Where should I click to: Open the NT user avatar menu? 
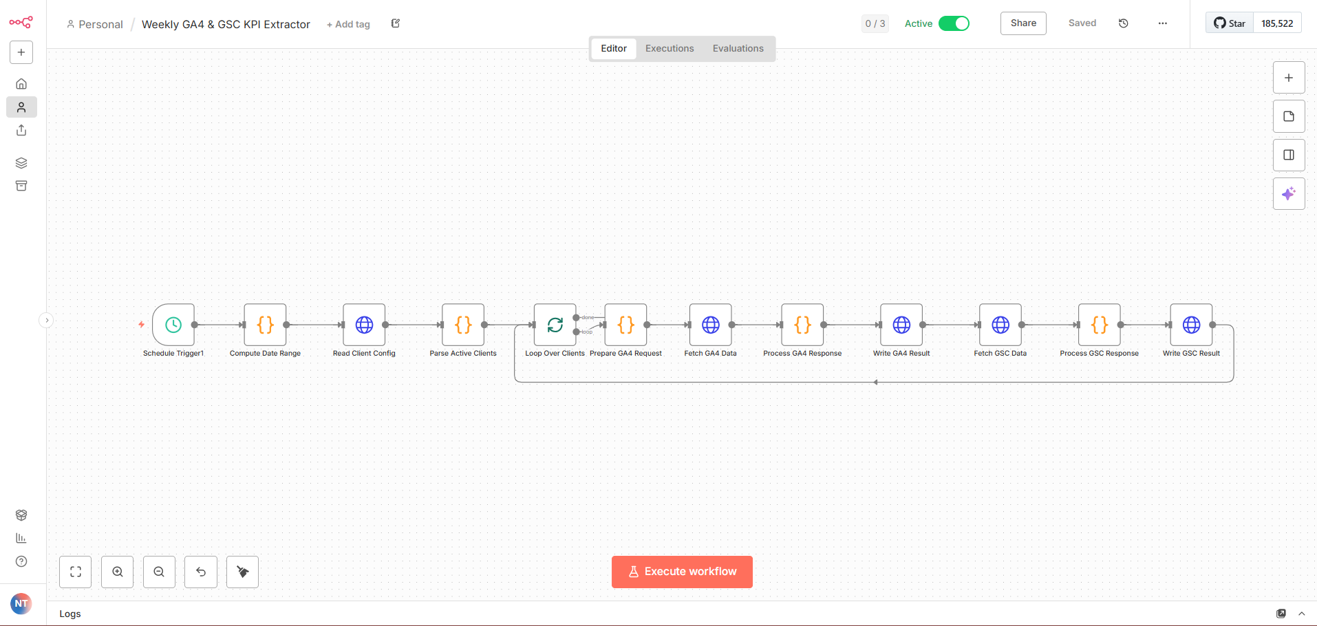click(21, 603)
